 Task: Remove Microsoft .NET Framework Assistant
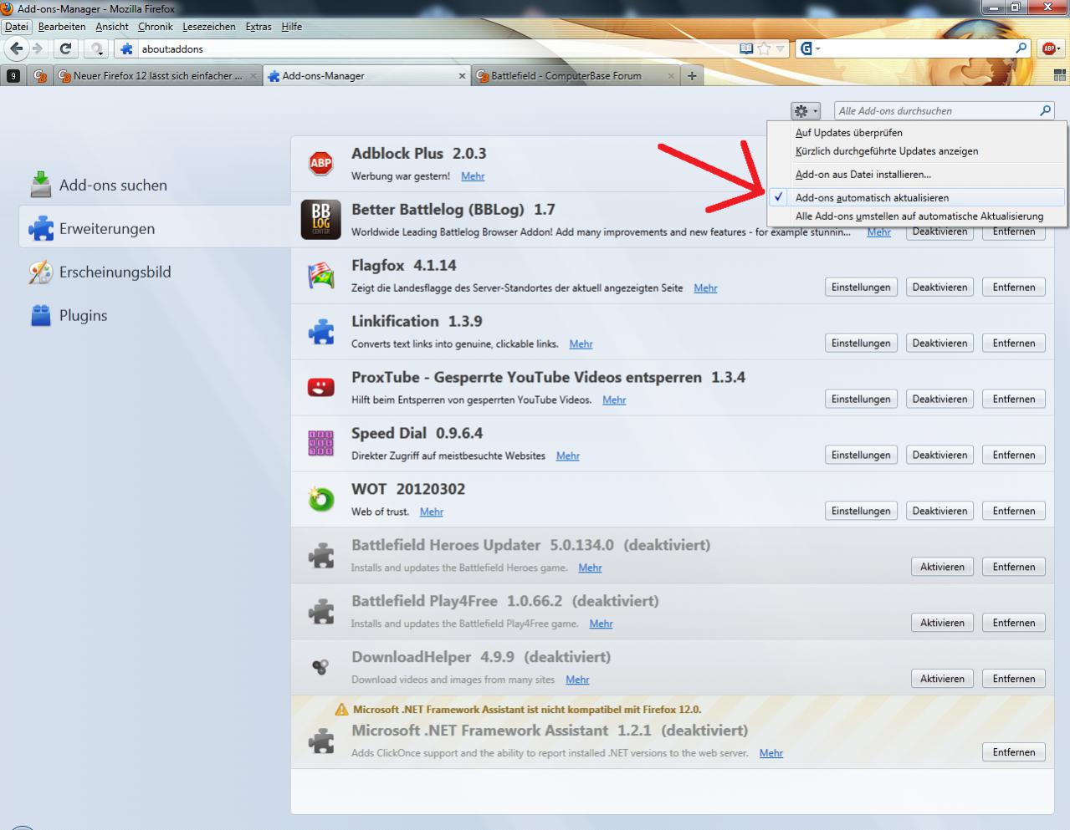[1014, 753]
